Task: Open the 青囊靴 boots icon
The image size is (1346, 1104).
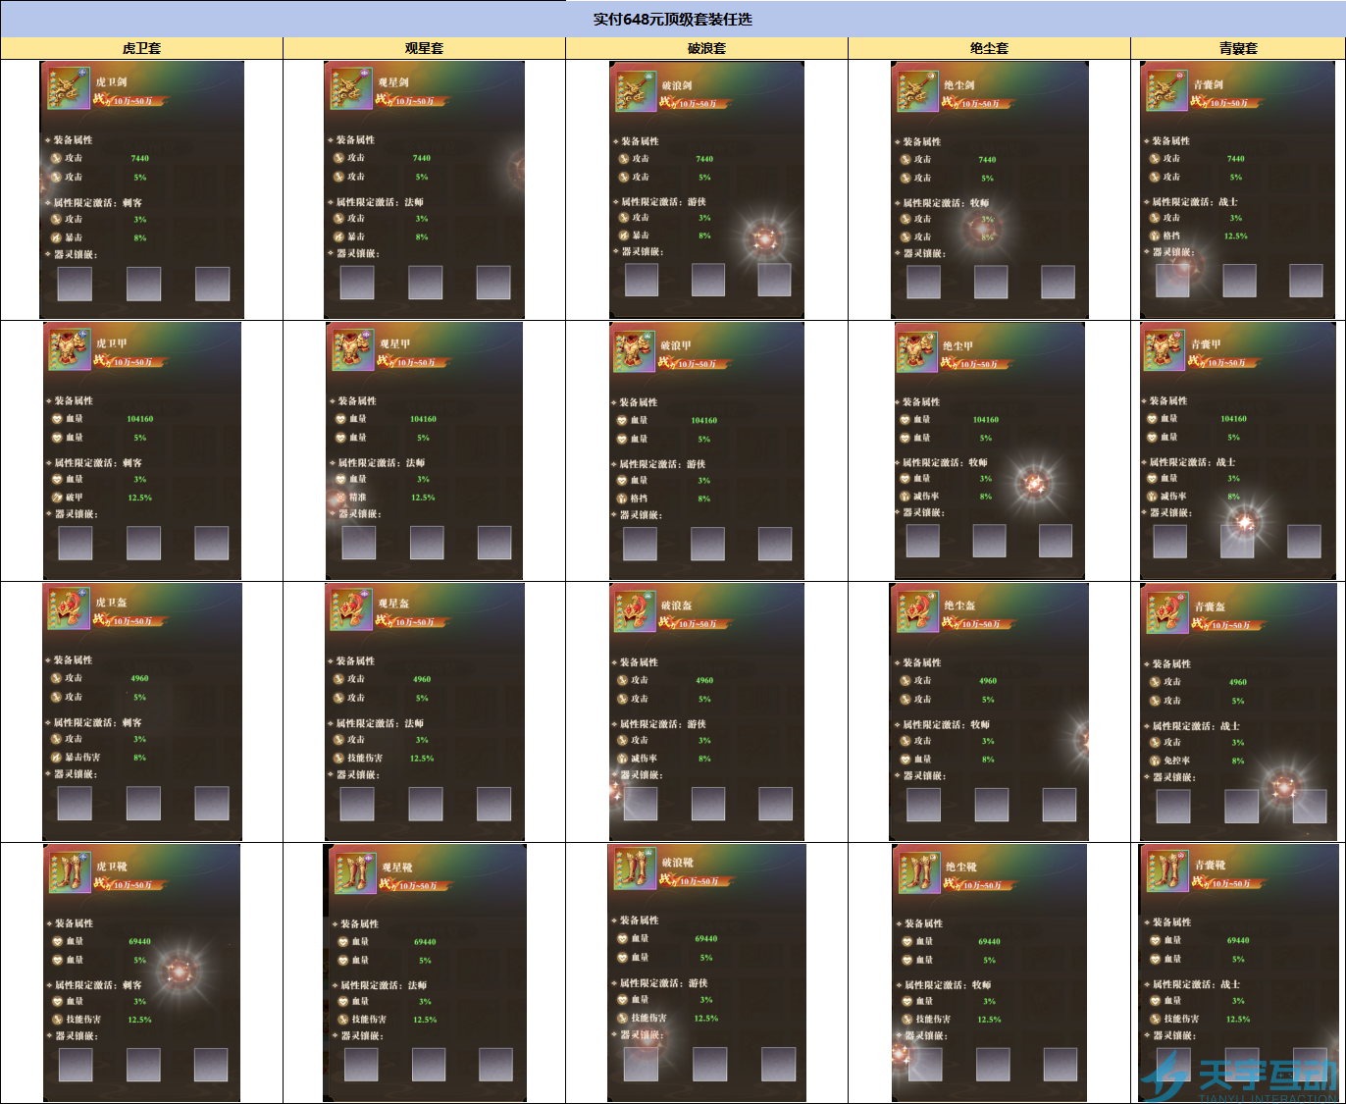Action: pos(1168,870)
